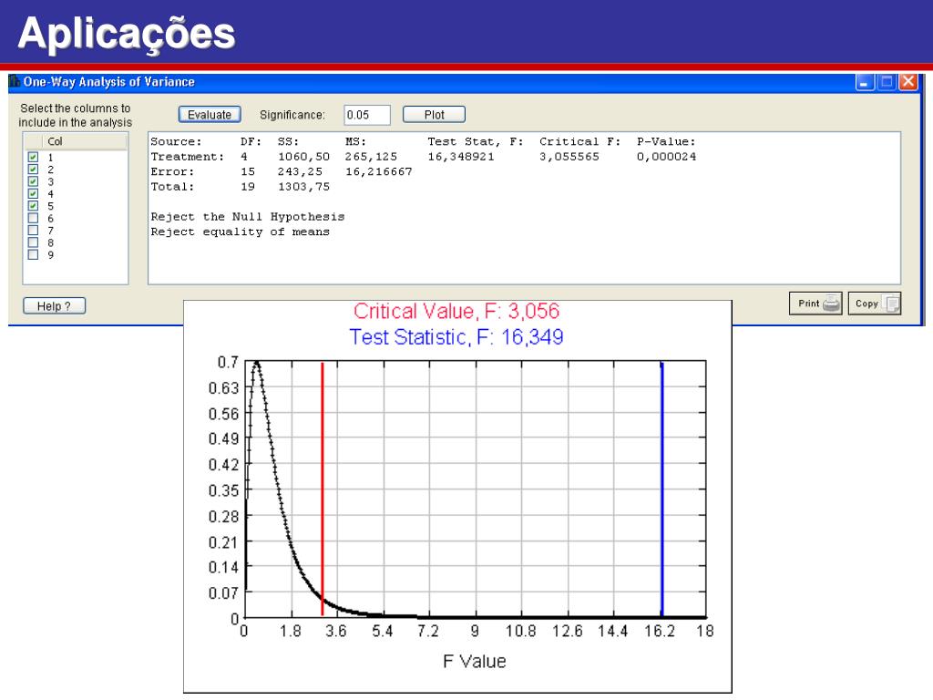Image resolution: width=933 pixels, height=700 pixels.
Task: Click the Treatment F statistic 16,348921
Action: [x=460, y=157]
